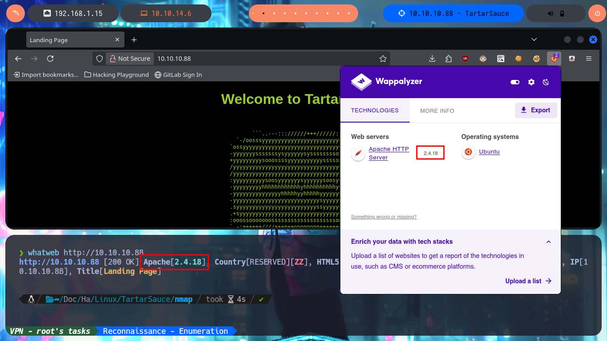
Task: Open the beige extension icon before the menu
Action: [x=572, y=59]
